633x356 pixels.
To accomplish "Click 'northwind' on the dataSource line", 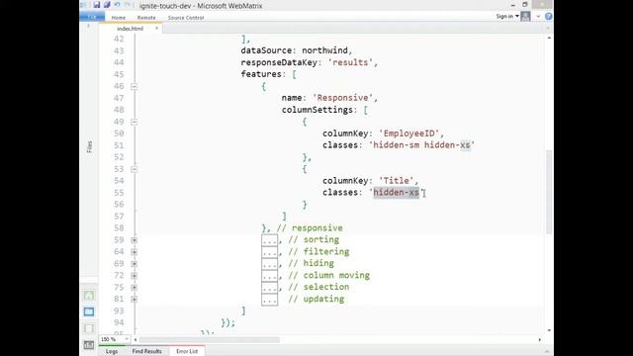I will tap(324, 50).
